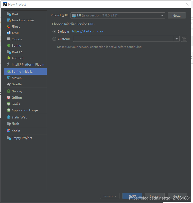Click the Flash folder icon
Image resolution: width=193 pixels, height=203 pixels.
(9, 124)
